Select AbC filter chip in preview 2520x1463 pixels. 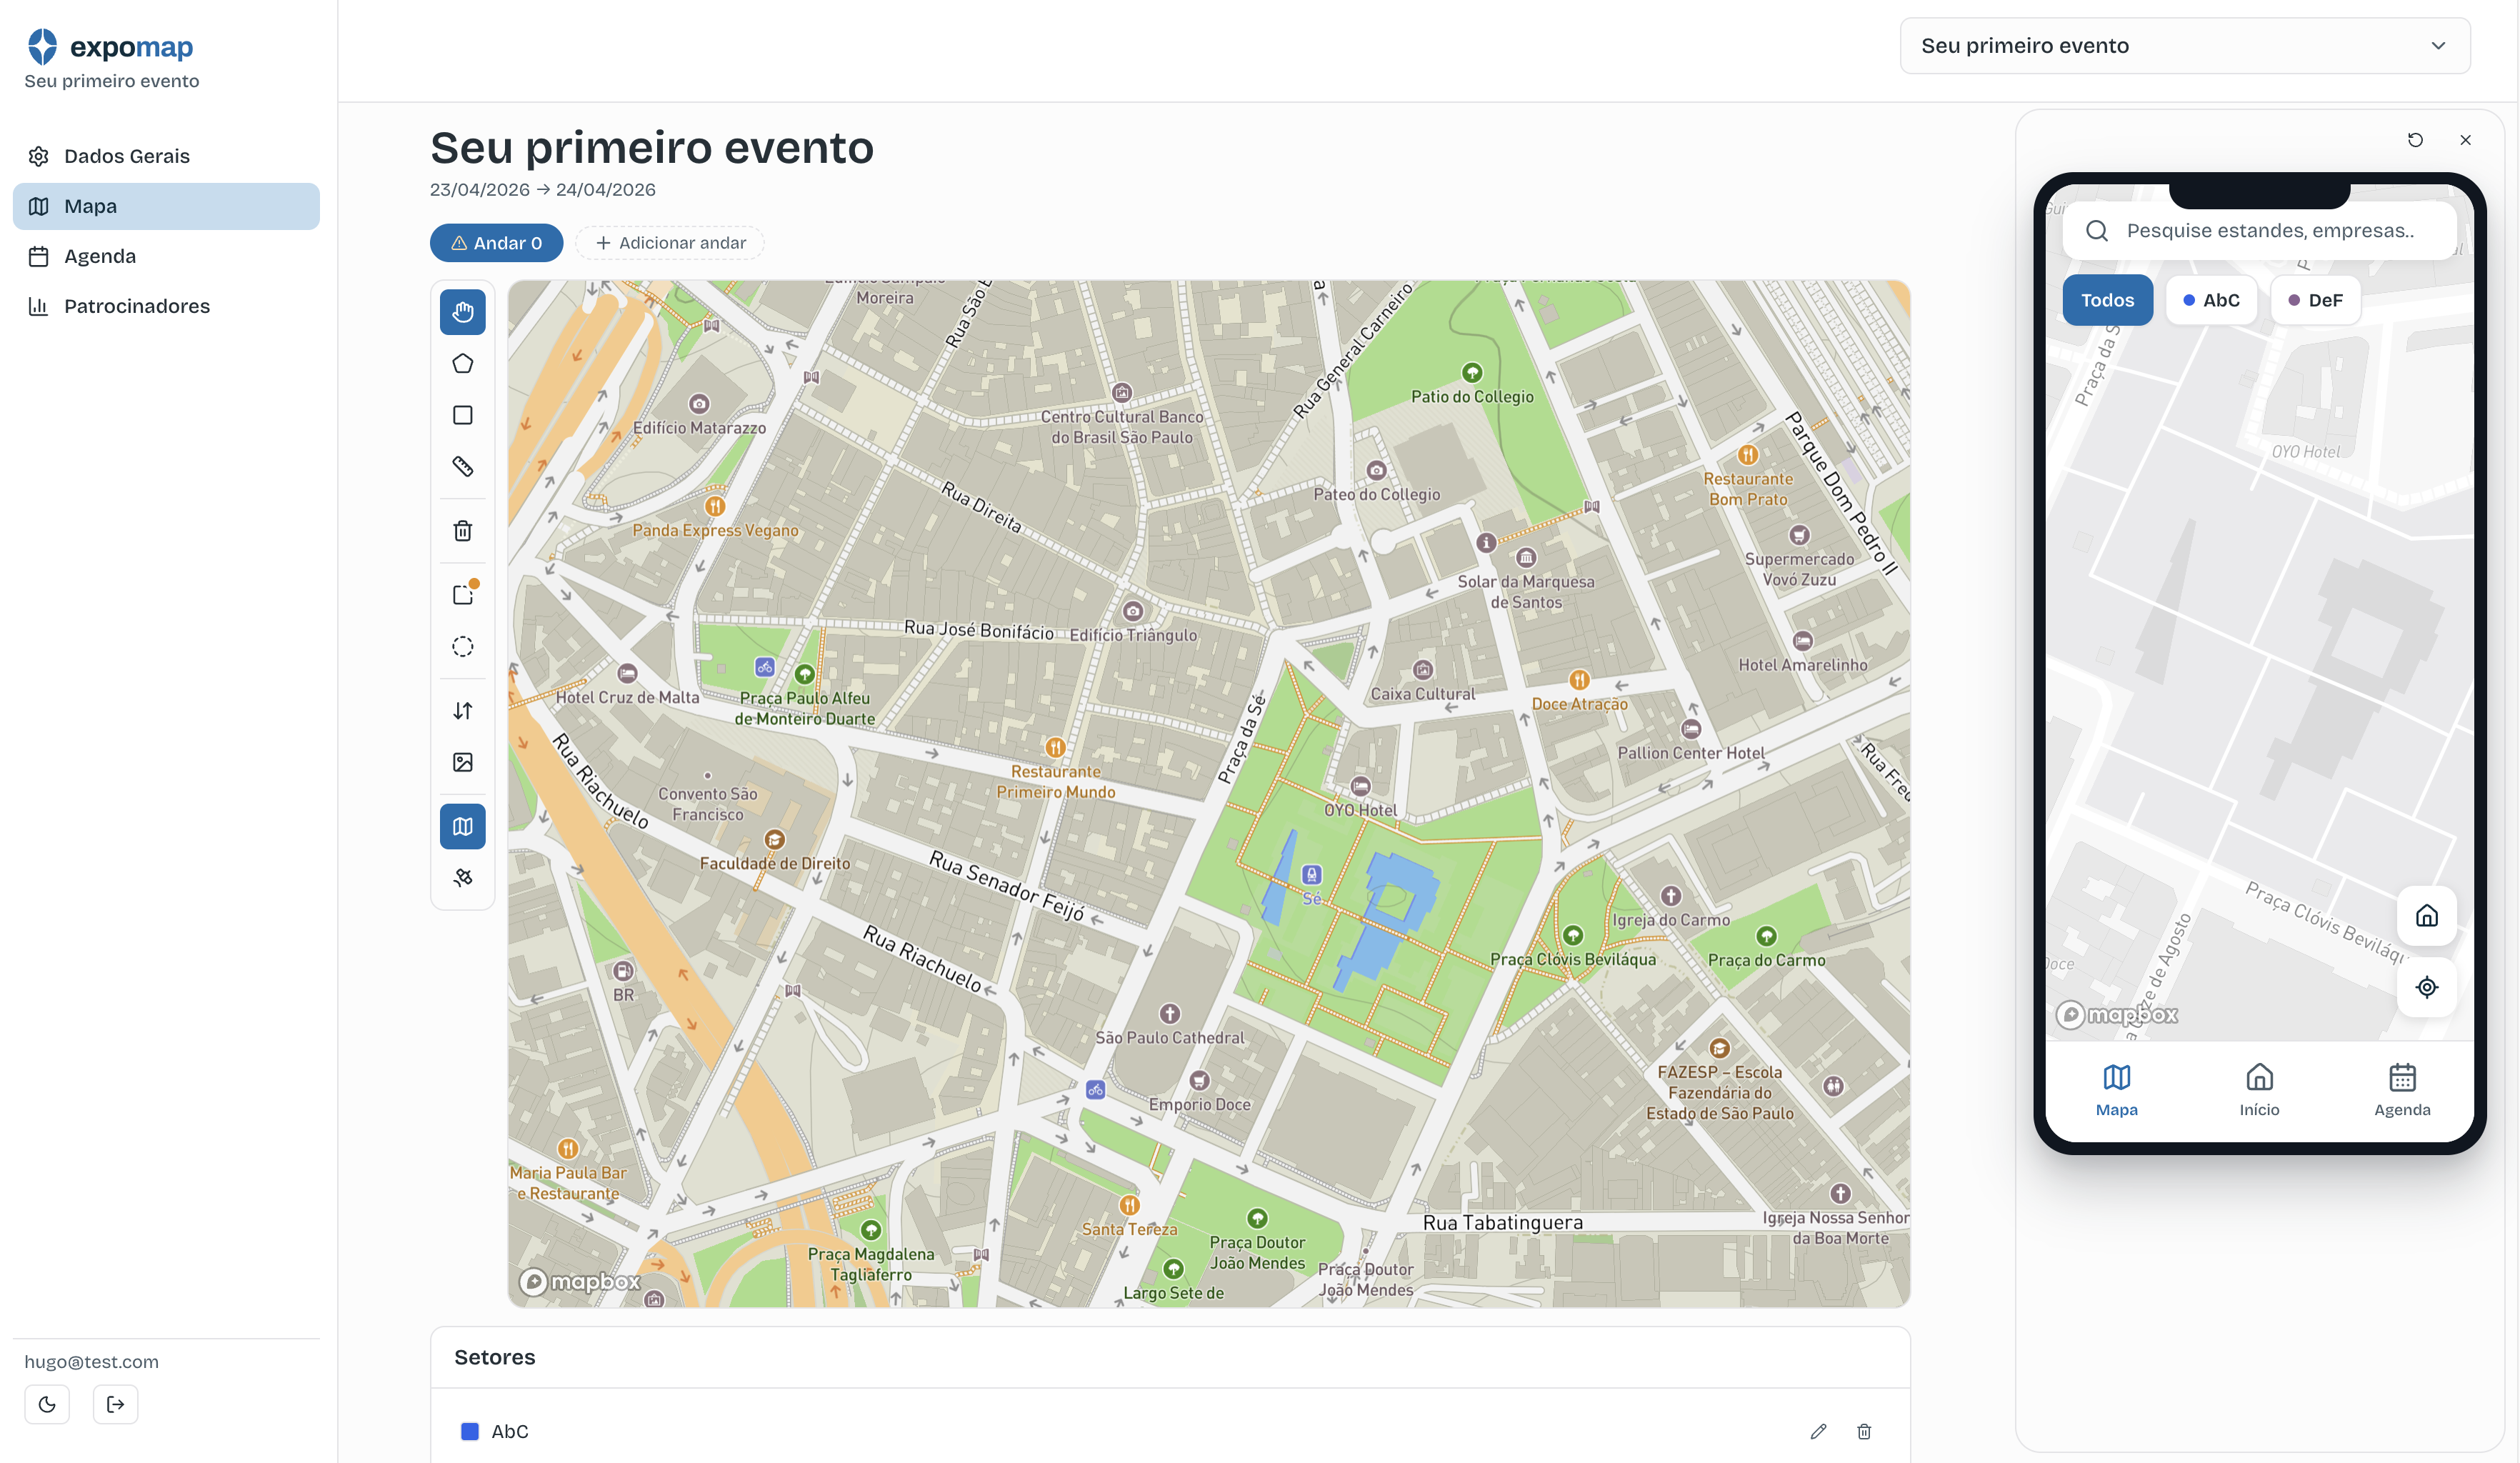click(2211, 300)
